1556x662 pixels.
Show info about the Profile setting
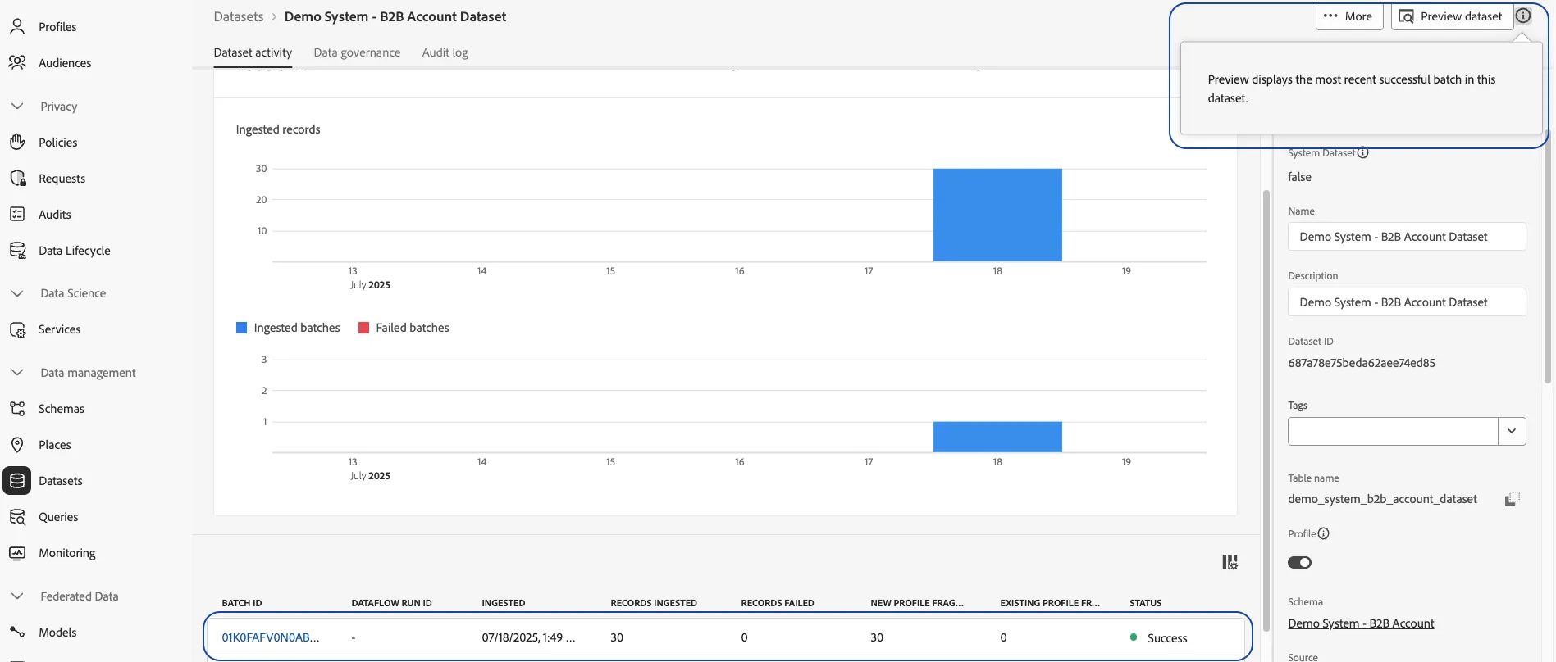(x=1323, y=533)
